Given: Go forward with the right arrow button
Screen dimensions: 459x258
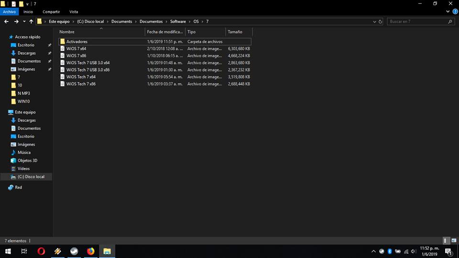Looking at the screenshot, I should click(x=16, y=22).
